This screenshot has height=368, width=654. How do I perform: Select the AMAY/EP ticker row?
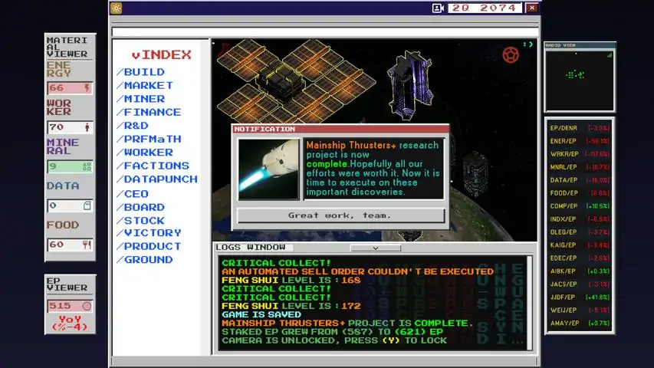tap(580, 324)
